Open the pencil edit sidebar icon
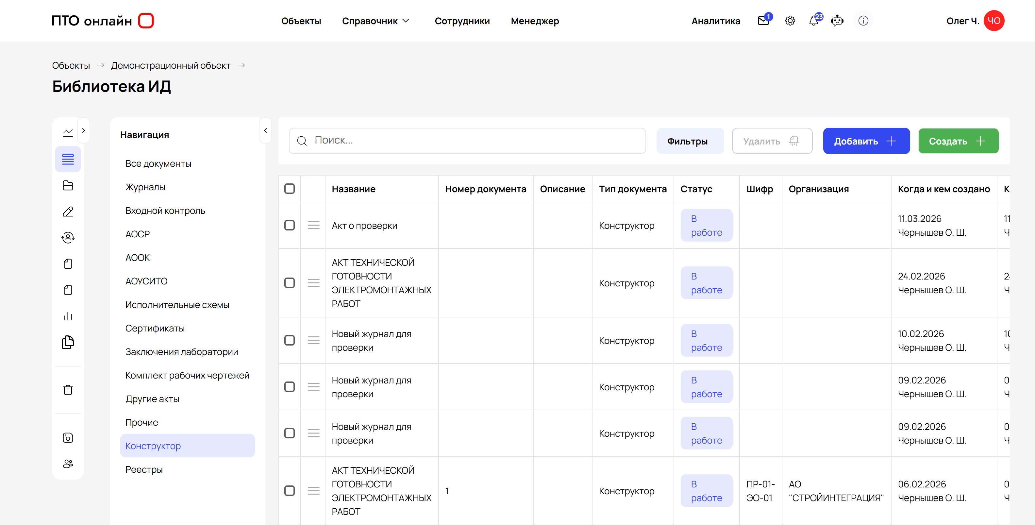1035x525 pixels. [68, 212]
